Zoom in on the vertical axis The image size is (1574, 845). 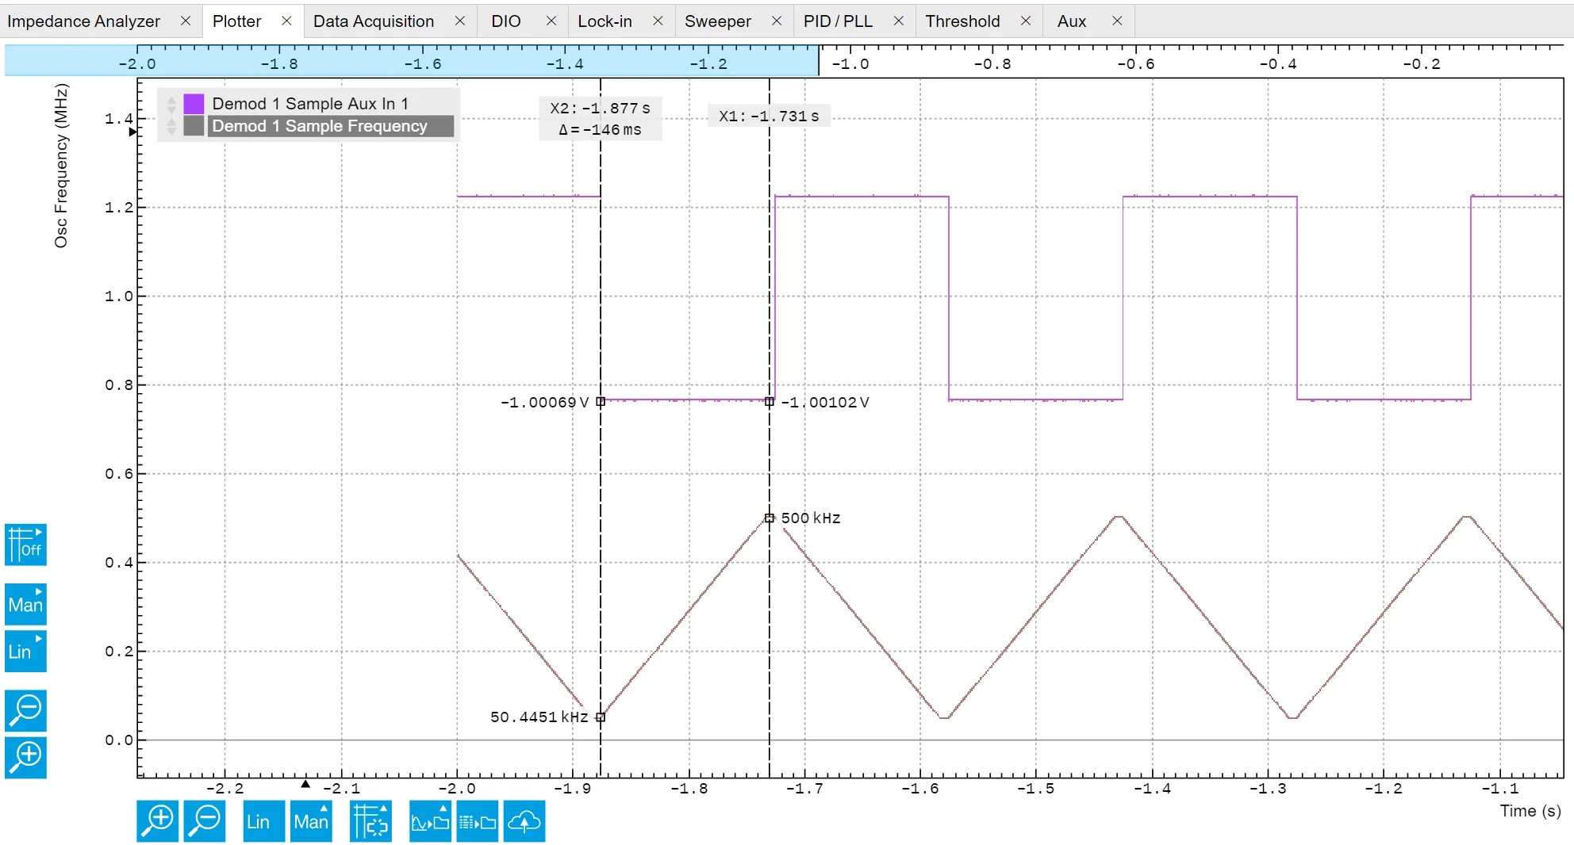click(25, 757)
